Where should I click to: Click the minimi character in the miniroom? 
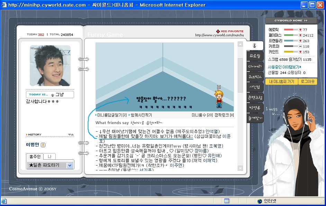pos(219,99)
